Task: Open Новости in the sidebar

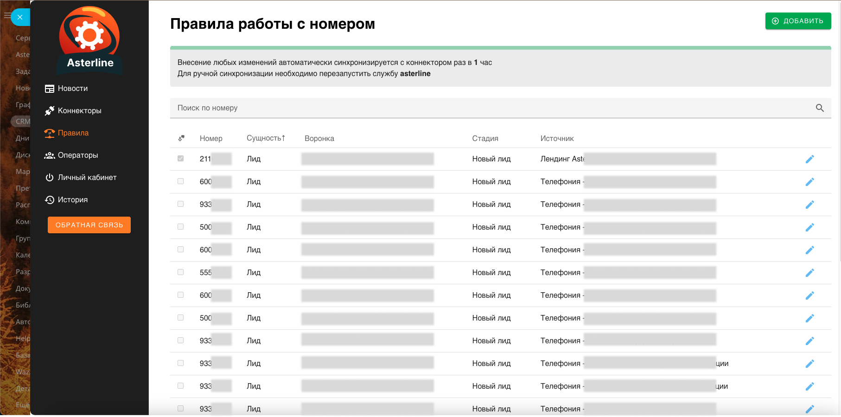Action: pyautogui.click(x=66, y=89)
